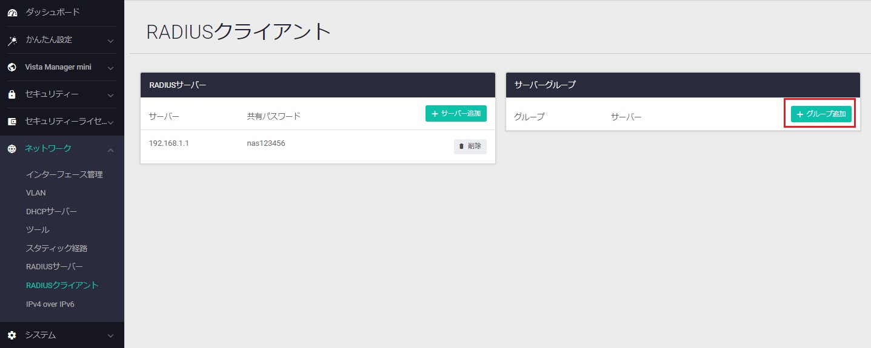Click the サーバー header in サーバーグループ panel
The image size is (871, 348).
pyautogui.click(x=626, y=117)
